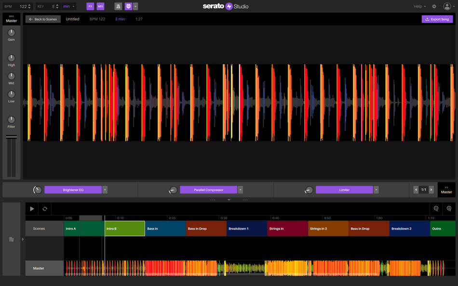
Task: Open the mixer panel icon on the left
Action: [11, 239]
